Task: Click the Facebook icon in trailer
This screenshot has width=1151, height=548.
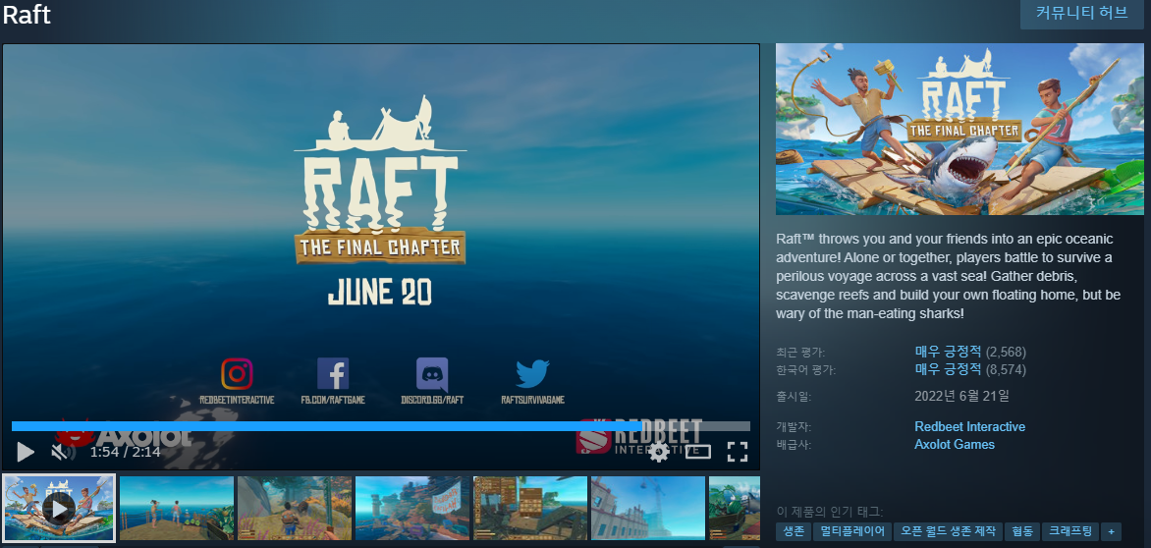Action: coord(333,374)
